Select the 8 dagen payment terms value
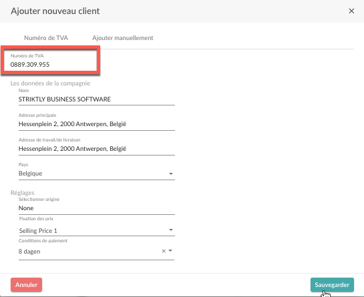This screenshot has height=297, width=364. click(29, 252)
